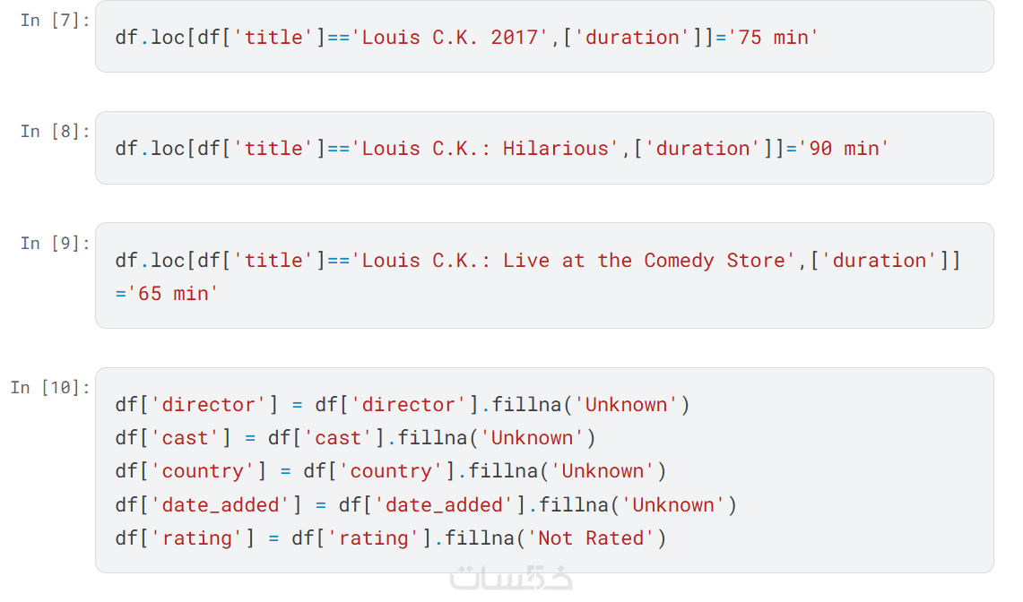This screenshot has width=1023, height=602.
Task: Select the cast fillna code line
Action: pyautogui.click(x=355, y=438)
